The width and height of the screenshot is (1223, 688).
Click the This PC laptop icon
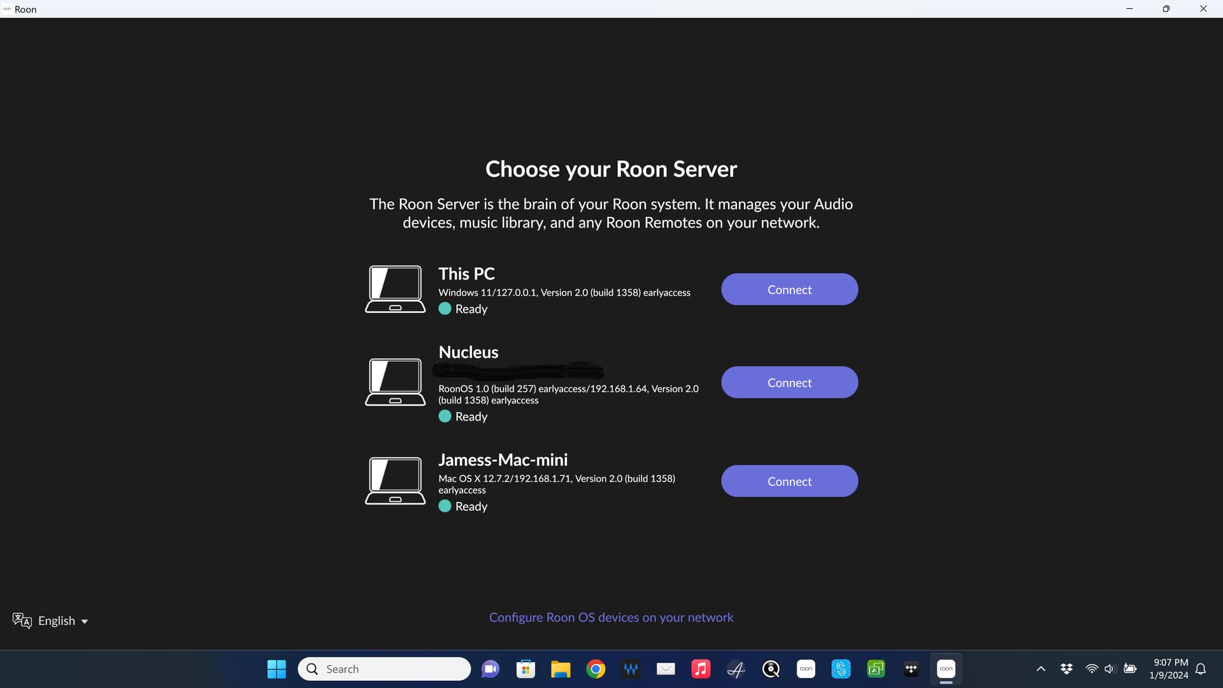[395, 289]
